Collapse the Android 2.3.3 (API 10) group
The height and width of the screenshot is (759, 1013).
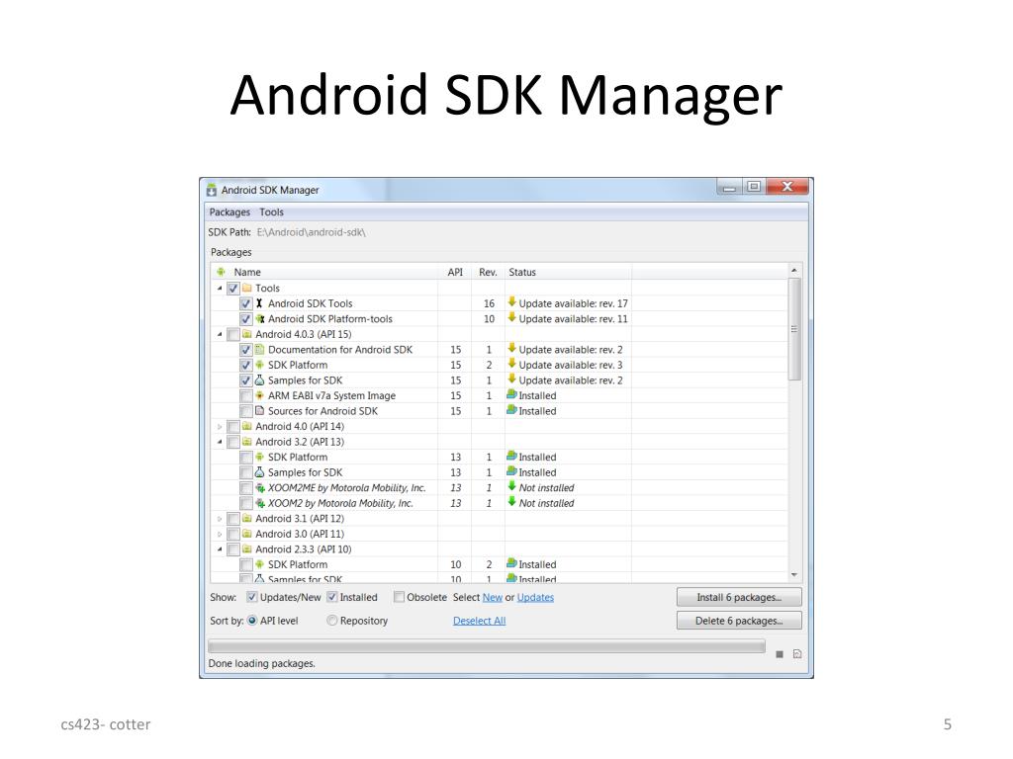[x=220, y=549]
